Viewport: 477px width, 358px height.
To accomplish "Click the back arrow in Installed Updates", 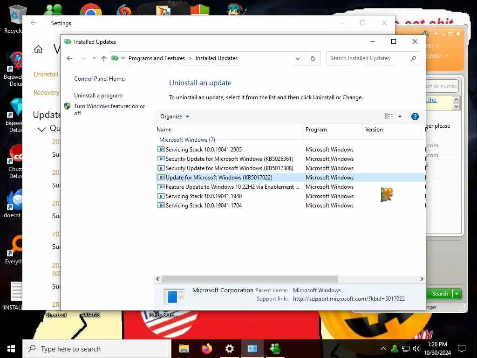I will pyautogui.click(x=70, y=58).
